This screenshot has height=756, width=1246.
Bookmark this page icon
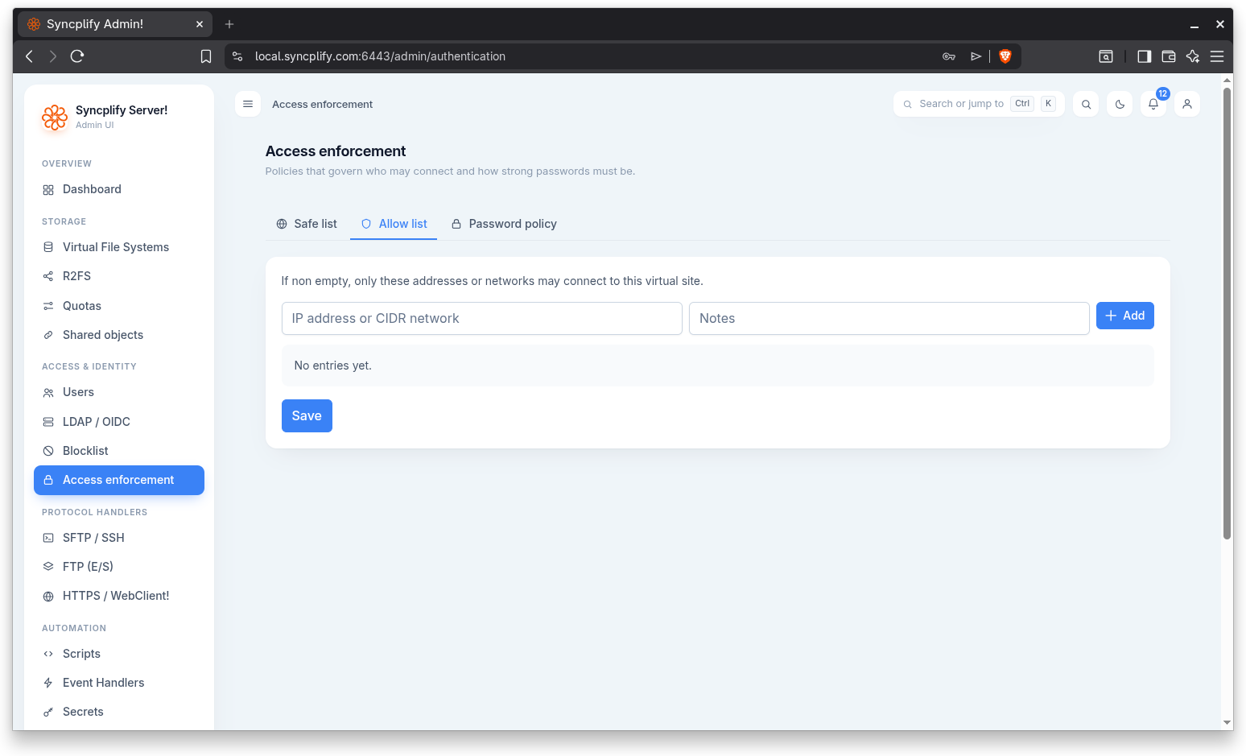tap(206, 56)
